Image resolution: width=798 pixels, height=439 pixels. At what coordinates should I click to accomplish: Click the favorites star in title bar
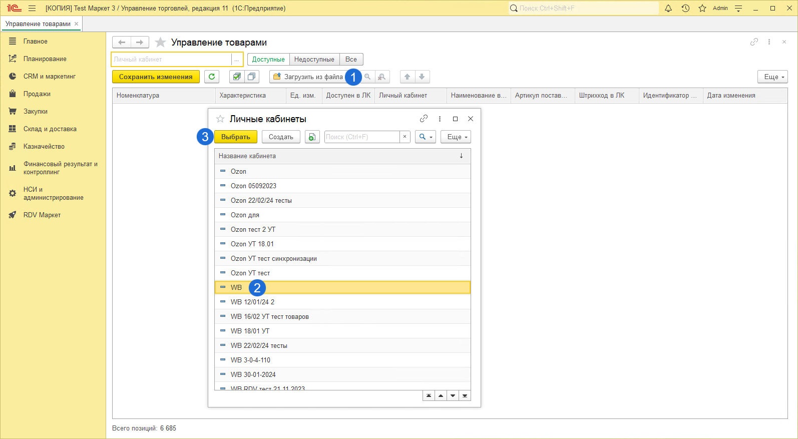click(x=702, y=8)
